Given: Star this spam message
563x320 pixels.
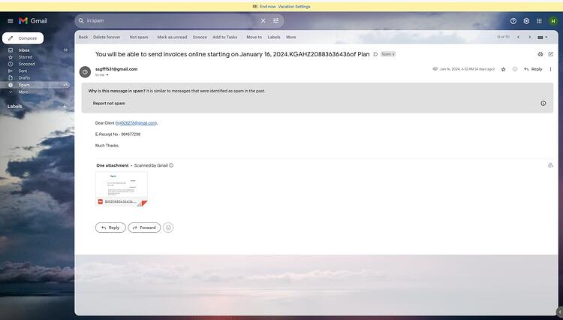Looking at the screenshot, I should tap(503, 69).
